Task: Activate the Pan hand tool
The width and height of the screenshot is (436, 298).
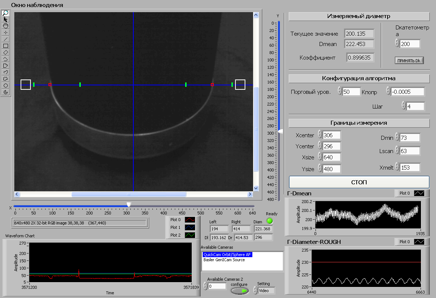Action: pos(6,26)
